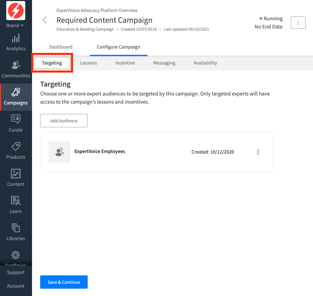Open the Content image icon
Screen dimensions: 313x296
pyautogui.click(x=16, y=174)
